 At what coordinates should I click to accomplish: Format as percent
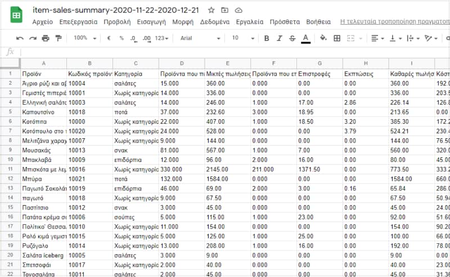[x=121, y=38]
